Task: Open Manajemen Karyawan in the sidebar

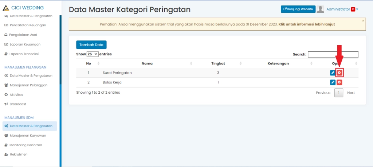Action: pyautogui.click(x=28, y=135)
